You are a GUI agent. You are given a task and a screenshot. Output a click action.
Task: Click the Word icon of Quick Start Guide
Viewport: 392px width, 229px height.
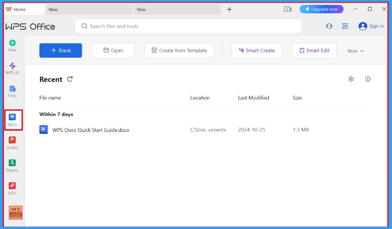44,129
